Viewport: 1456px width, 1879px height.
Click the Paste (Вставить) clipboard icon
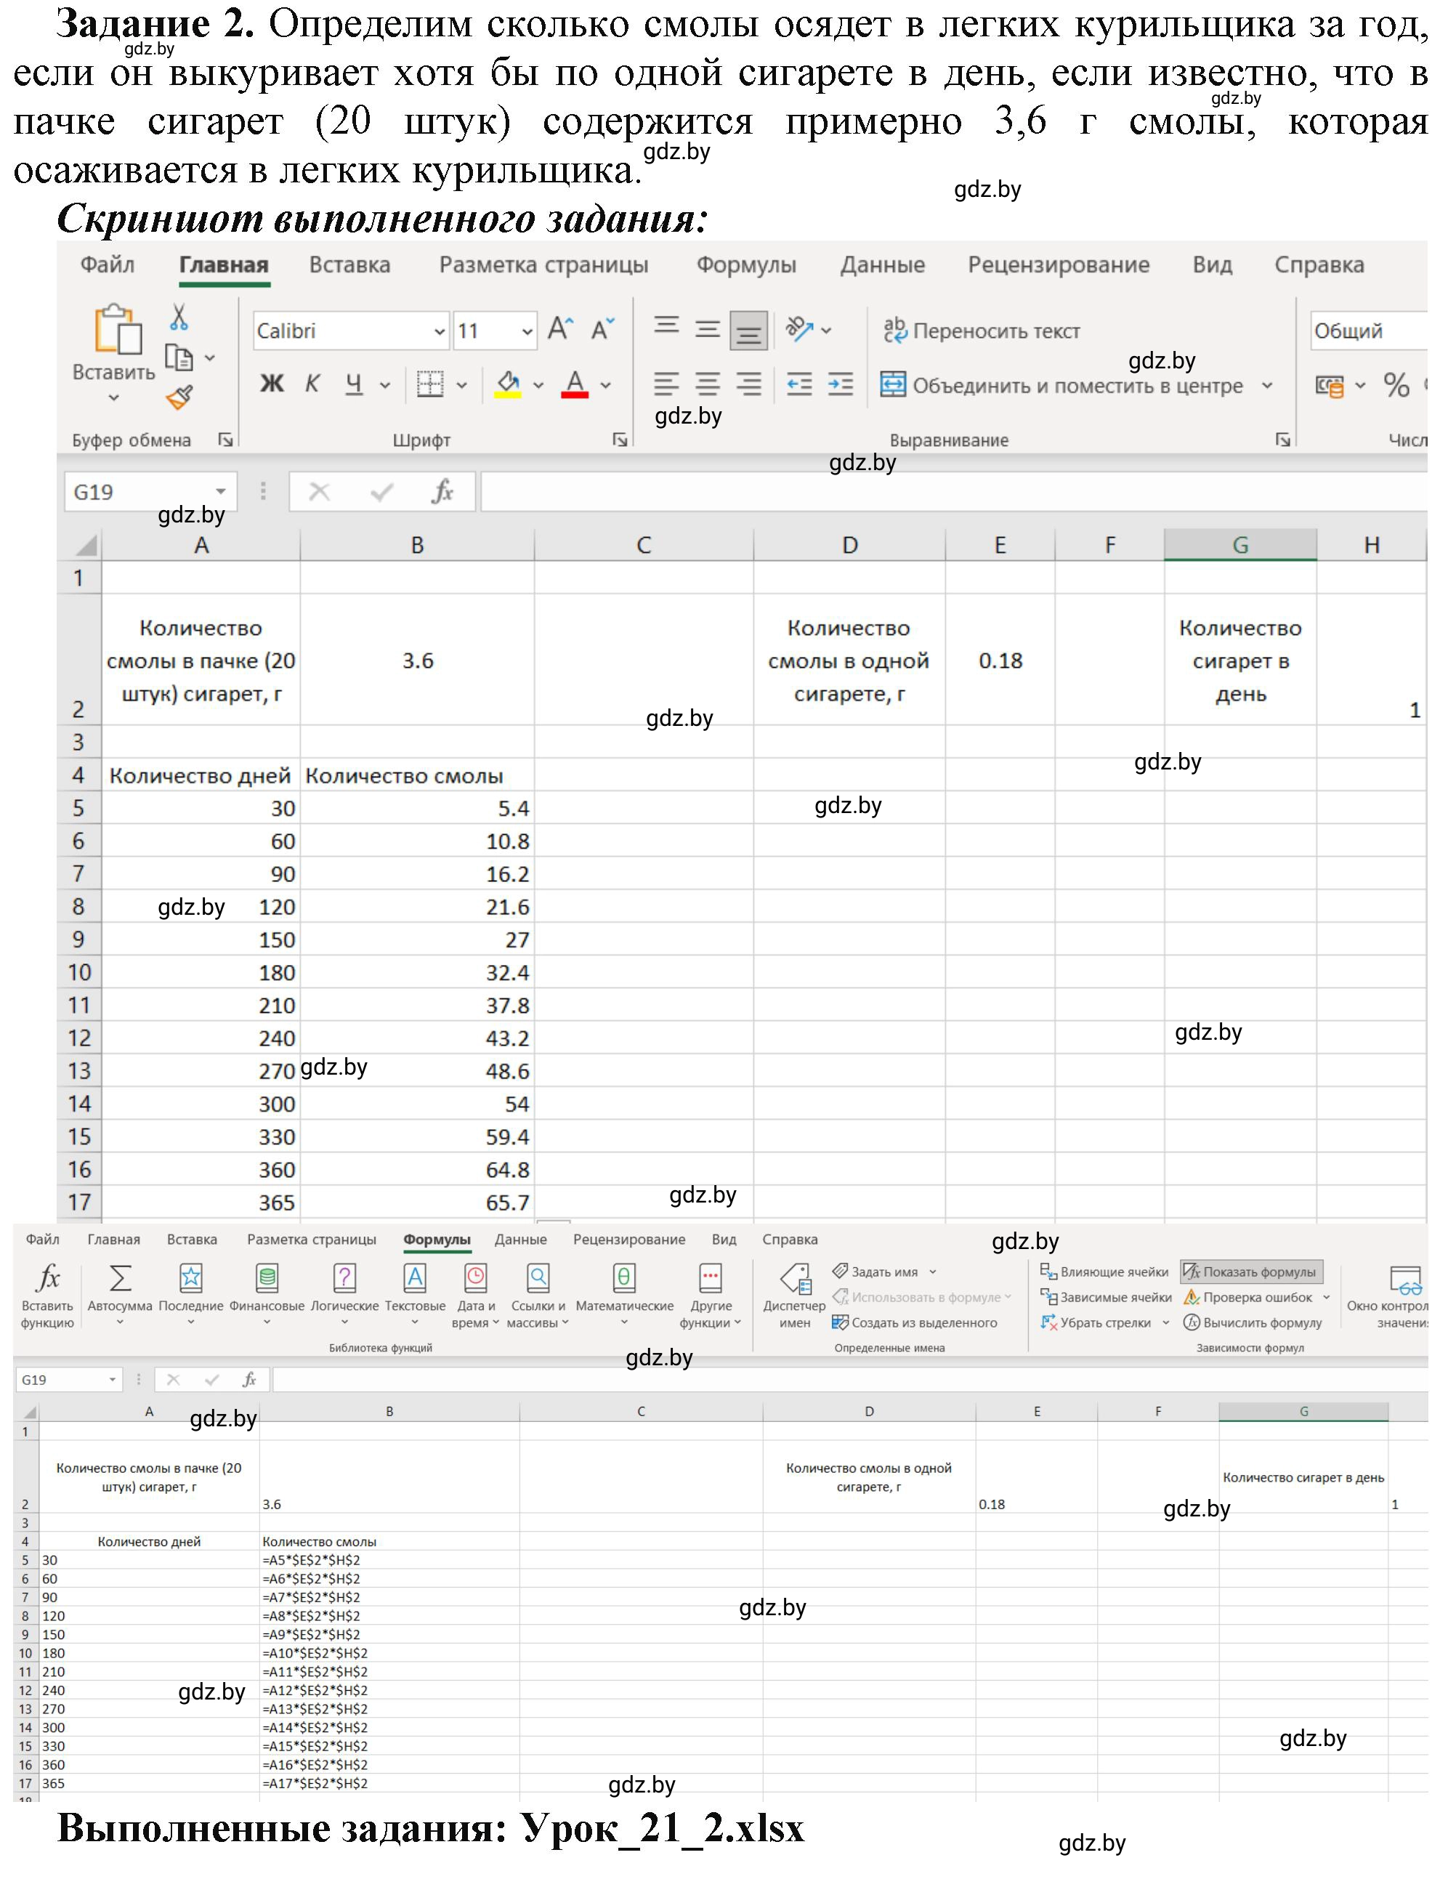point(118,329)
